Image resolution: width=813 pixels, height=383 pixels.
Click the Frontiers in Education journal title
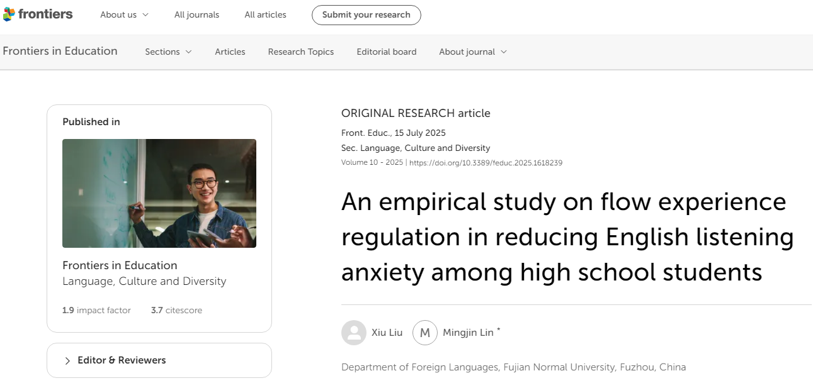(x=60, y=51)
